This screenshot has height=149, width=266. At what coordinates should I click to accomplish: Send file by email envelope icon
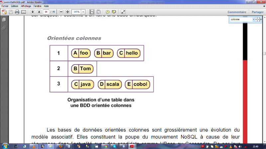(x=24, y=12)
